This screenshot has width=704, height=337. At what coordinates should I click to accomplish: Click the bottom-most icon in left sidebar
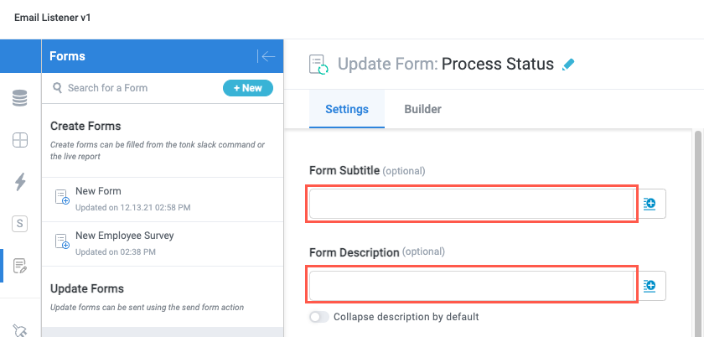point(20,329)
